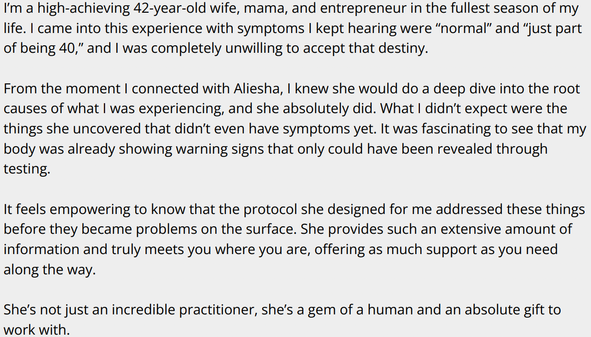Screen dimensions: 591x337
Task: Click the word "fascinating" in second paragraph
Action: click(400, 129)
